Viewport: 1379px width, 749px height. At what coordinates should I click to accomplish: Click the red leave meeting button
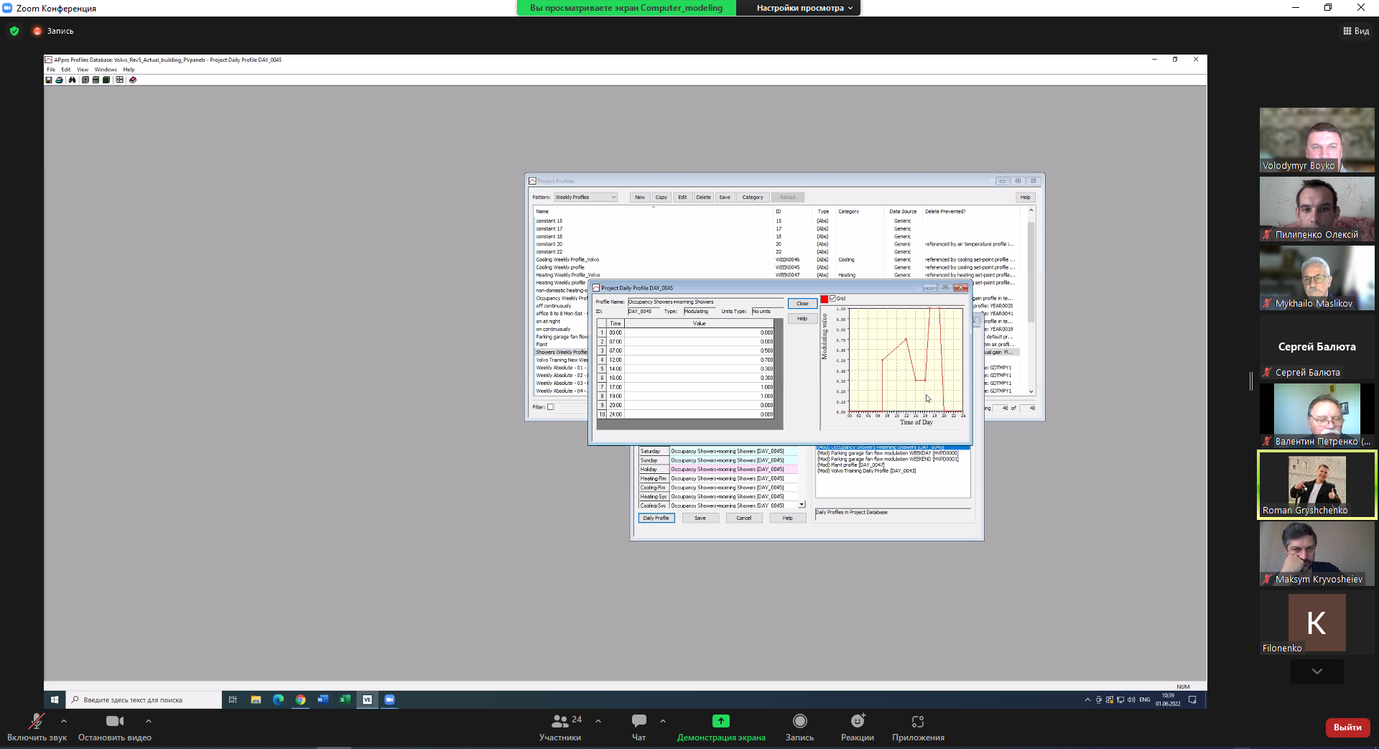point(1347,727)
